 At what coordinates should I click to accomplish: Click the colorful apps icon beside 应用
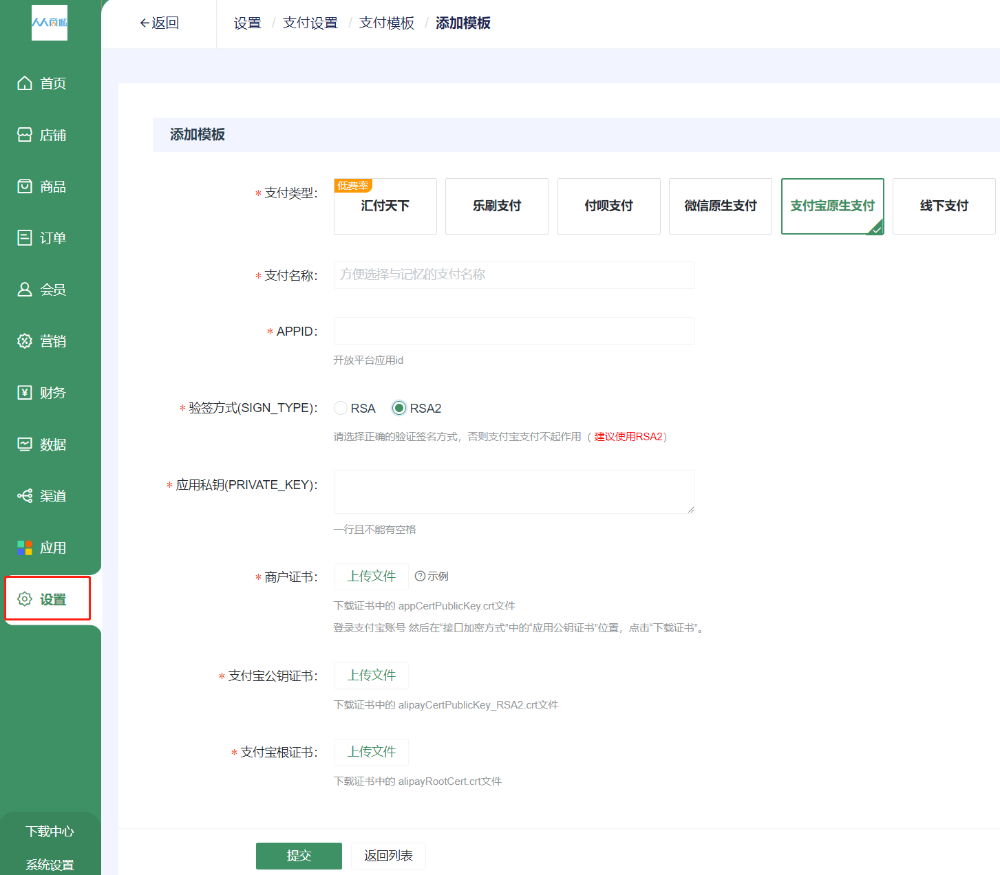click(25, 548)
